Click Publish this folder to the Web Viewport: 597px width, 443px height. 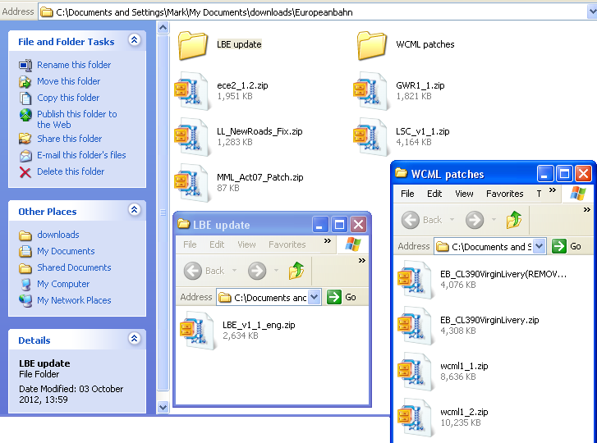point(77,120)
